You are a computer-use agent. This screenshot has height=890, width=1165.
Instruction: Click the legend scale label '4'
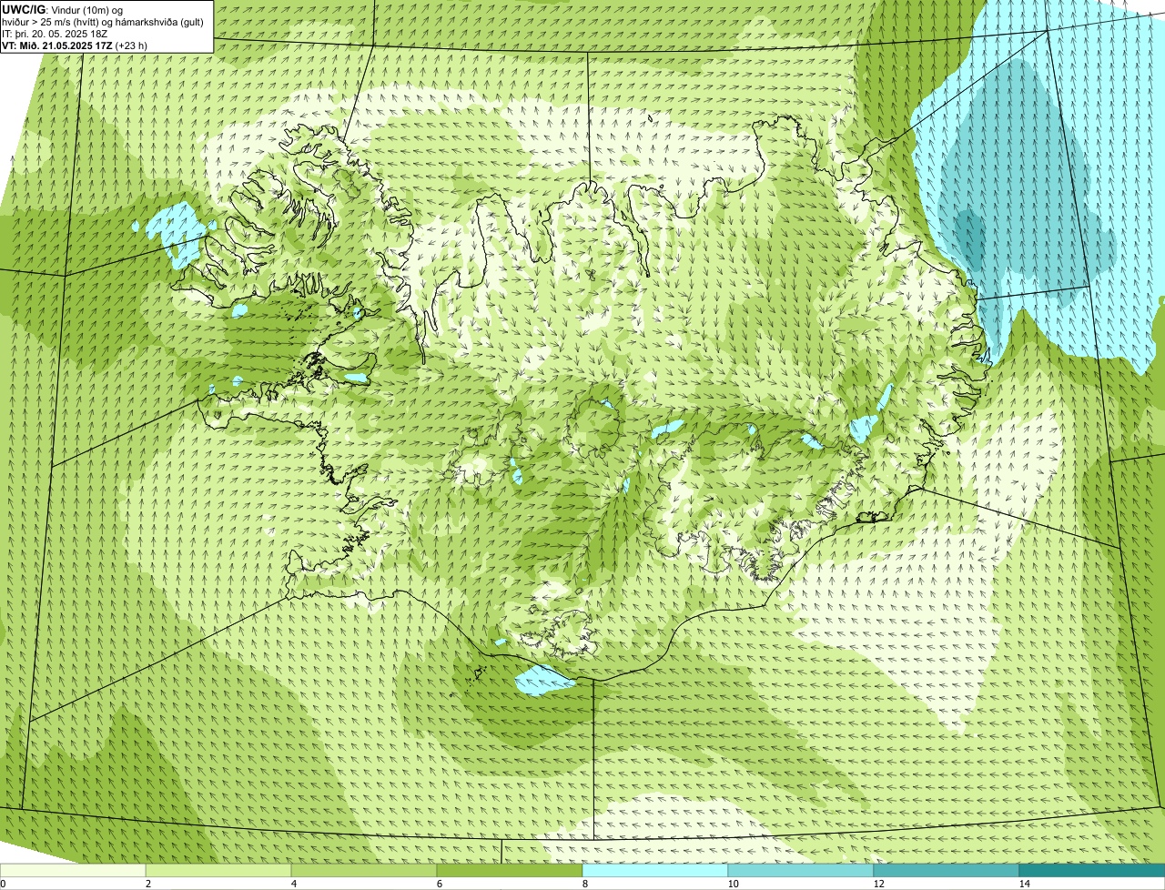(293, 884)
